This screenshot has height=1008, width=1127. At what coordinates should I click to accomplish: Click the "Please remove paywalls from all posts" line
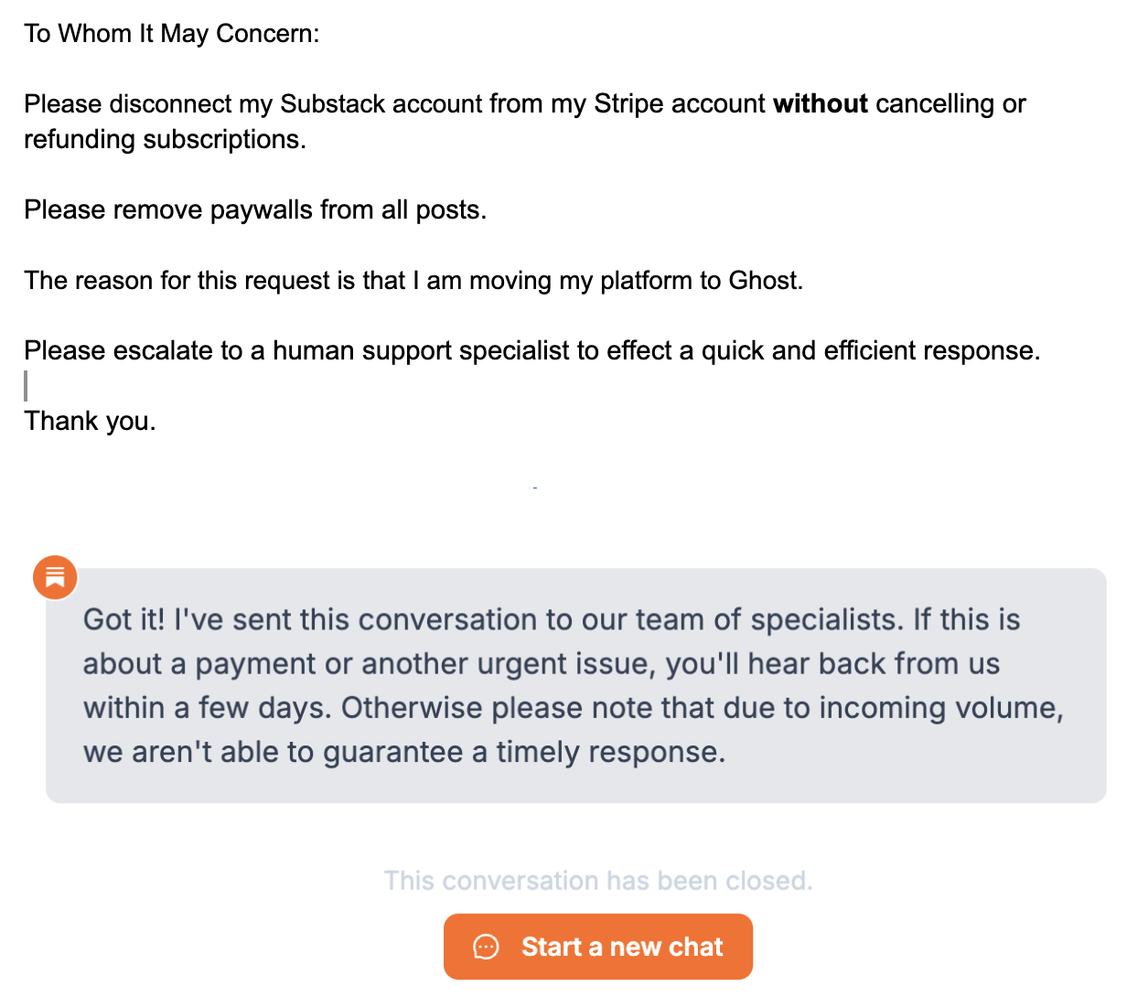pos(255,210)
